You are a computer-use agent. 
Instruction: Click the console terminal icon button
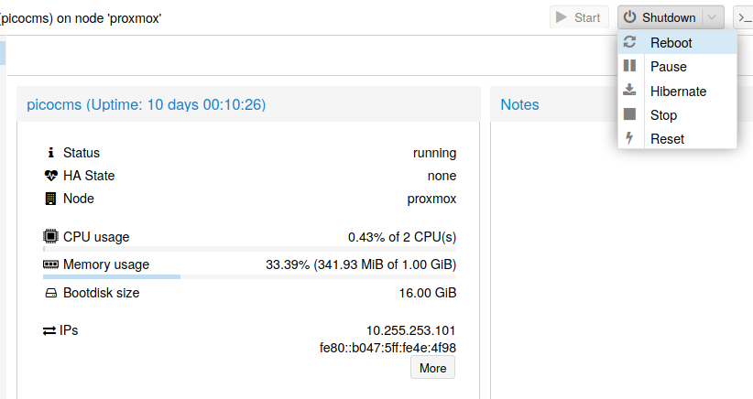(744, 17)
